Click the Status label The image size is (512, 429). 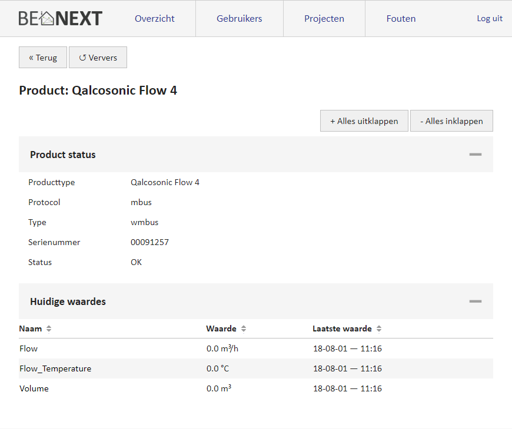pos(40,263)
